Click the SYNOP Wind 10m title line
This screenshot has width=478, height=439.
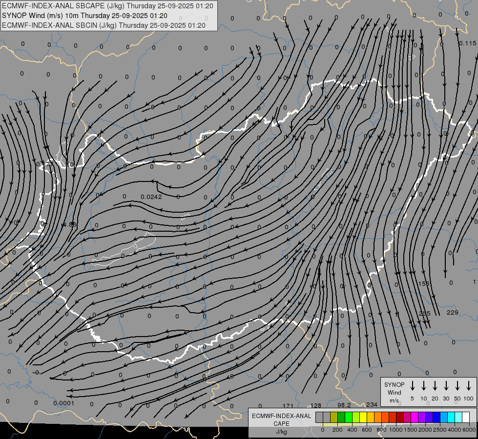[85, 16]
